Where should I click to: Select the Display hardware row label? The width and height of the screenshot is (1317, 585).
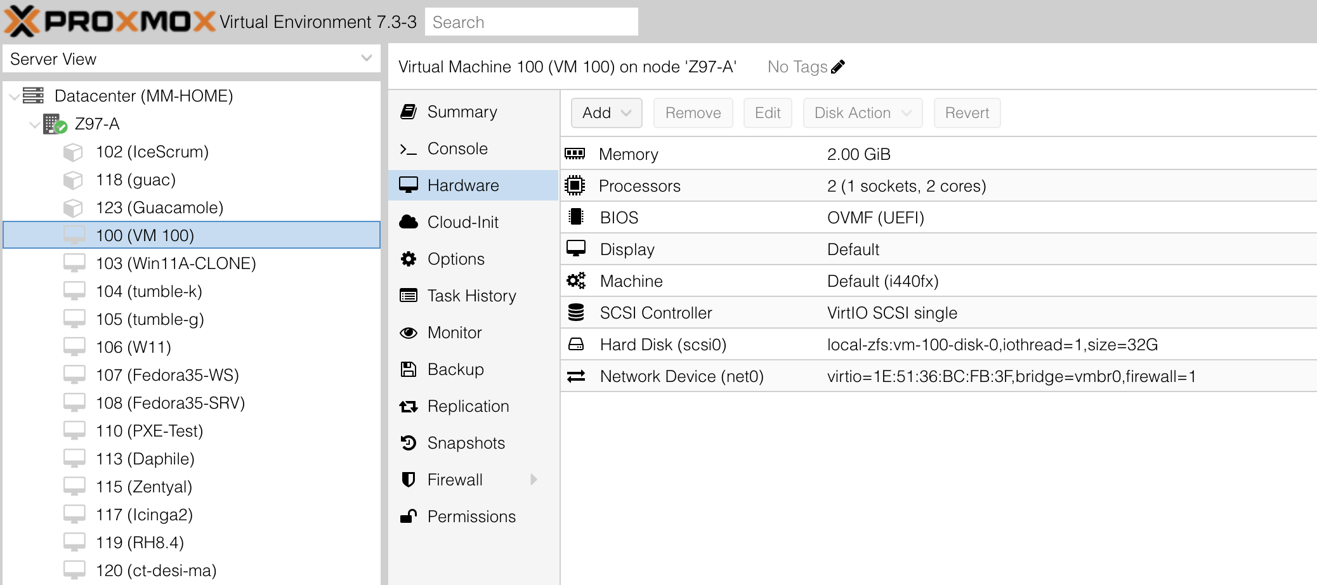(627, 249)
